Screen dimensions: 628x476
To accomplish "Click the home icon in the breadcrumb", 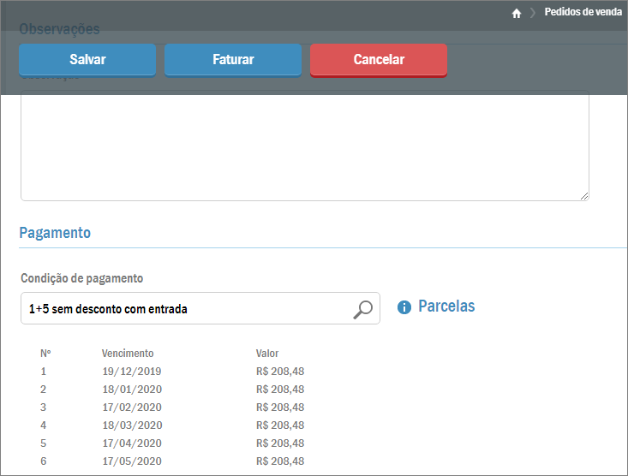I will coord(517,13).
